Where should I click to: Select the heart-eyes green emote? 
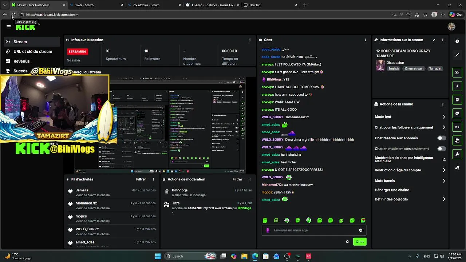pos(363,220)
